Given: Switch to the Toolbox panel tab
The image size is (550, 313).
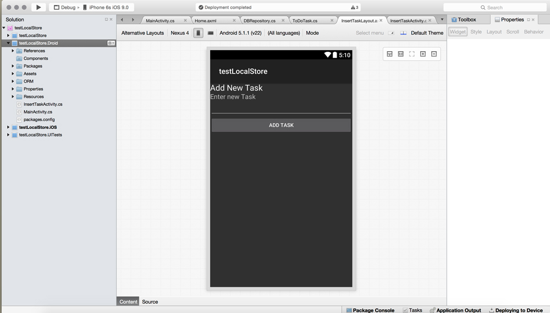Looking at the screenshot, I should [x=464, y=20].
